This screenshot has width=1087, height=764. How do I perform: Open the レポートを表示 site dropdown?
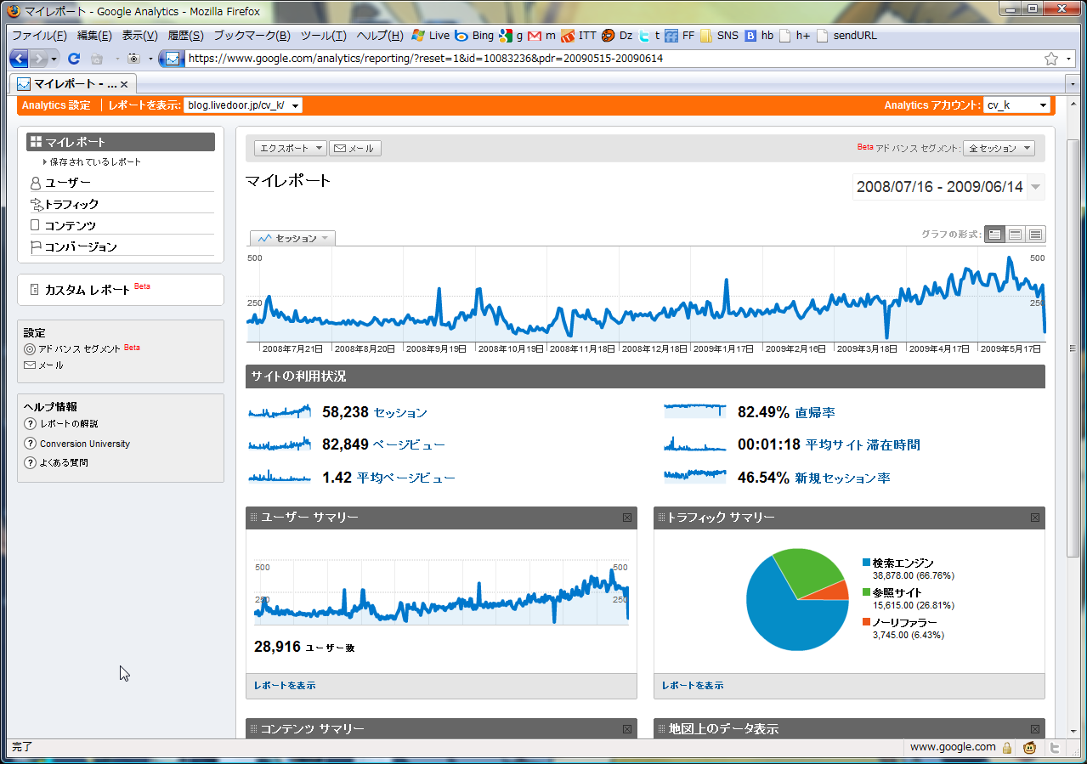pos(243,105)
